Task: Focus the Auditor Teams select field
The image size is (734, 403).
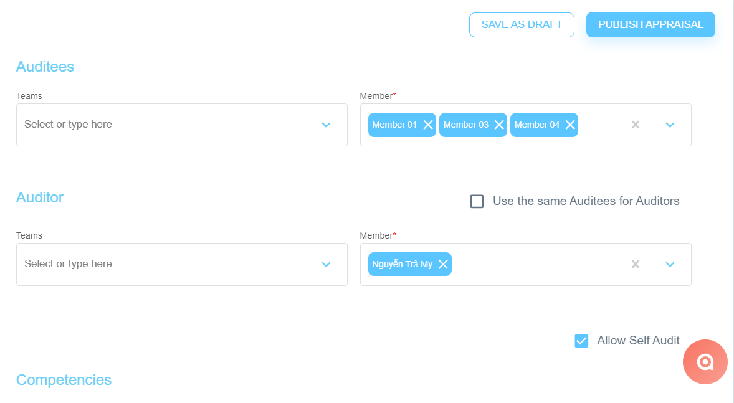Action: point(181,265)
